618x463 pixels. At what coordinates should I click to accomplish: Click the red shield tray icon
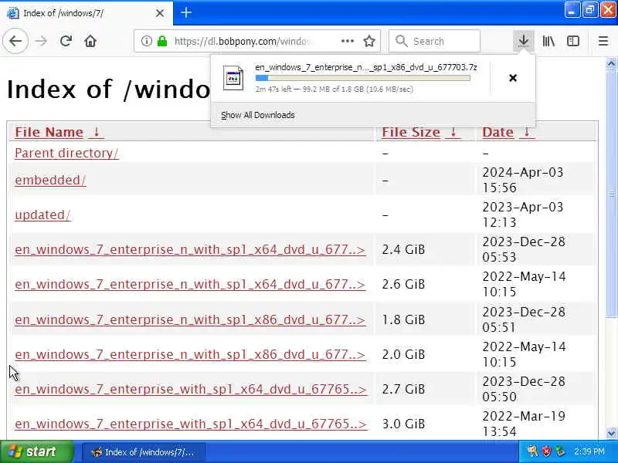point(546,451)
